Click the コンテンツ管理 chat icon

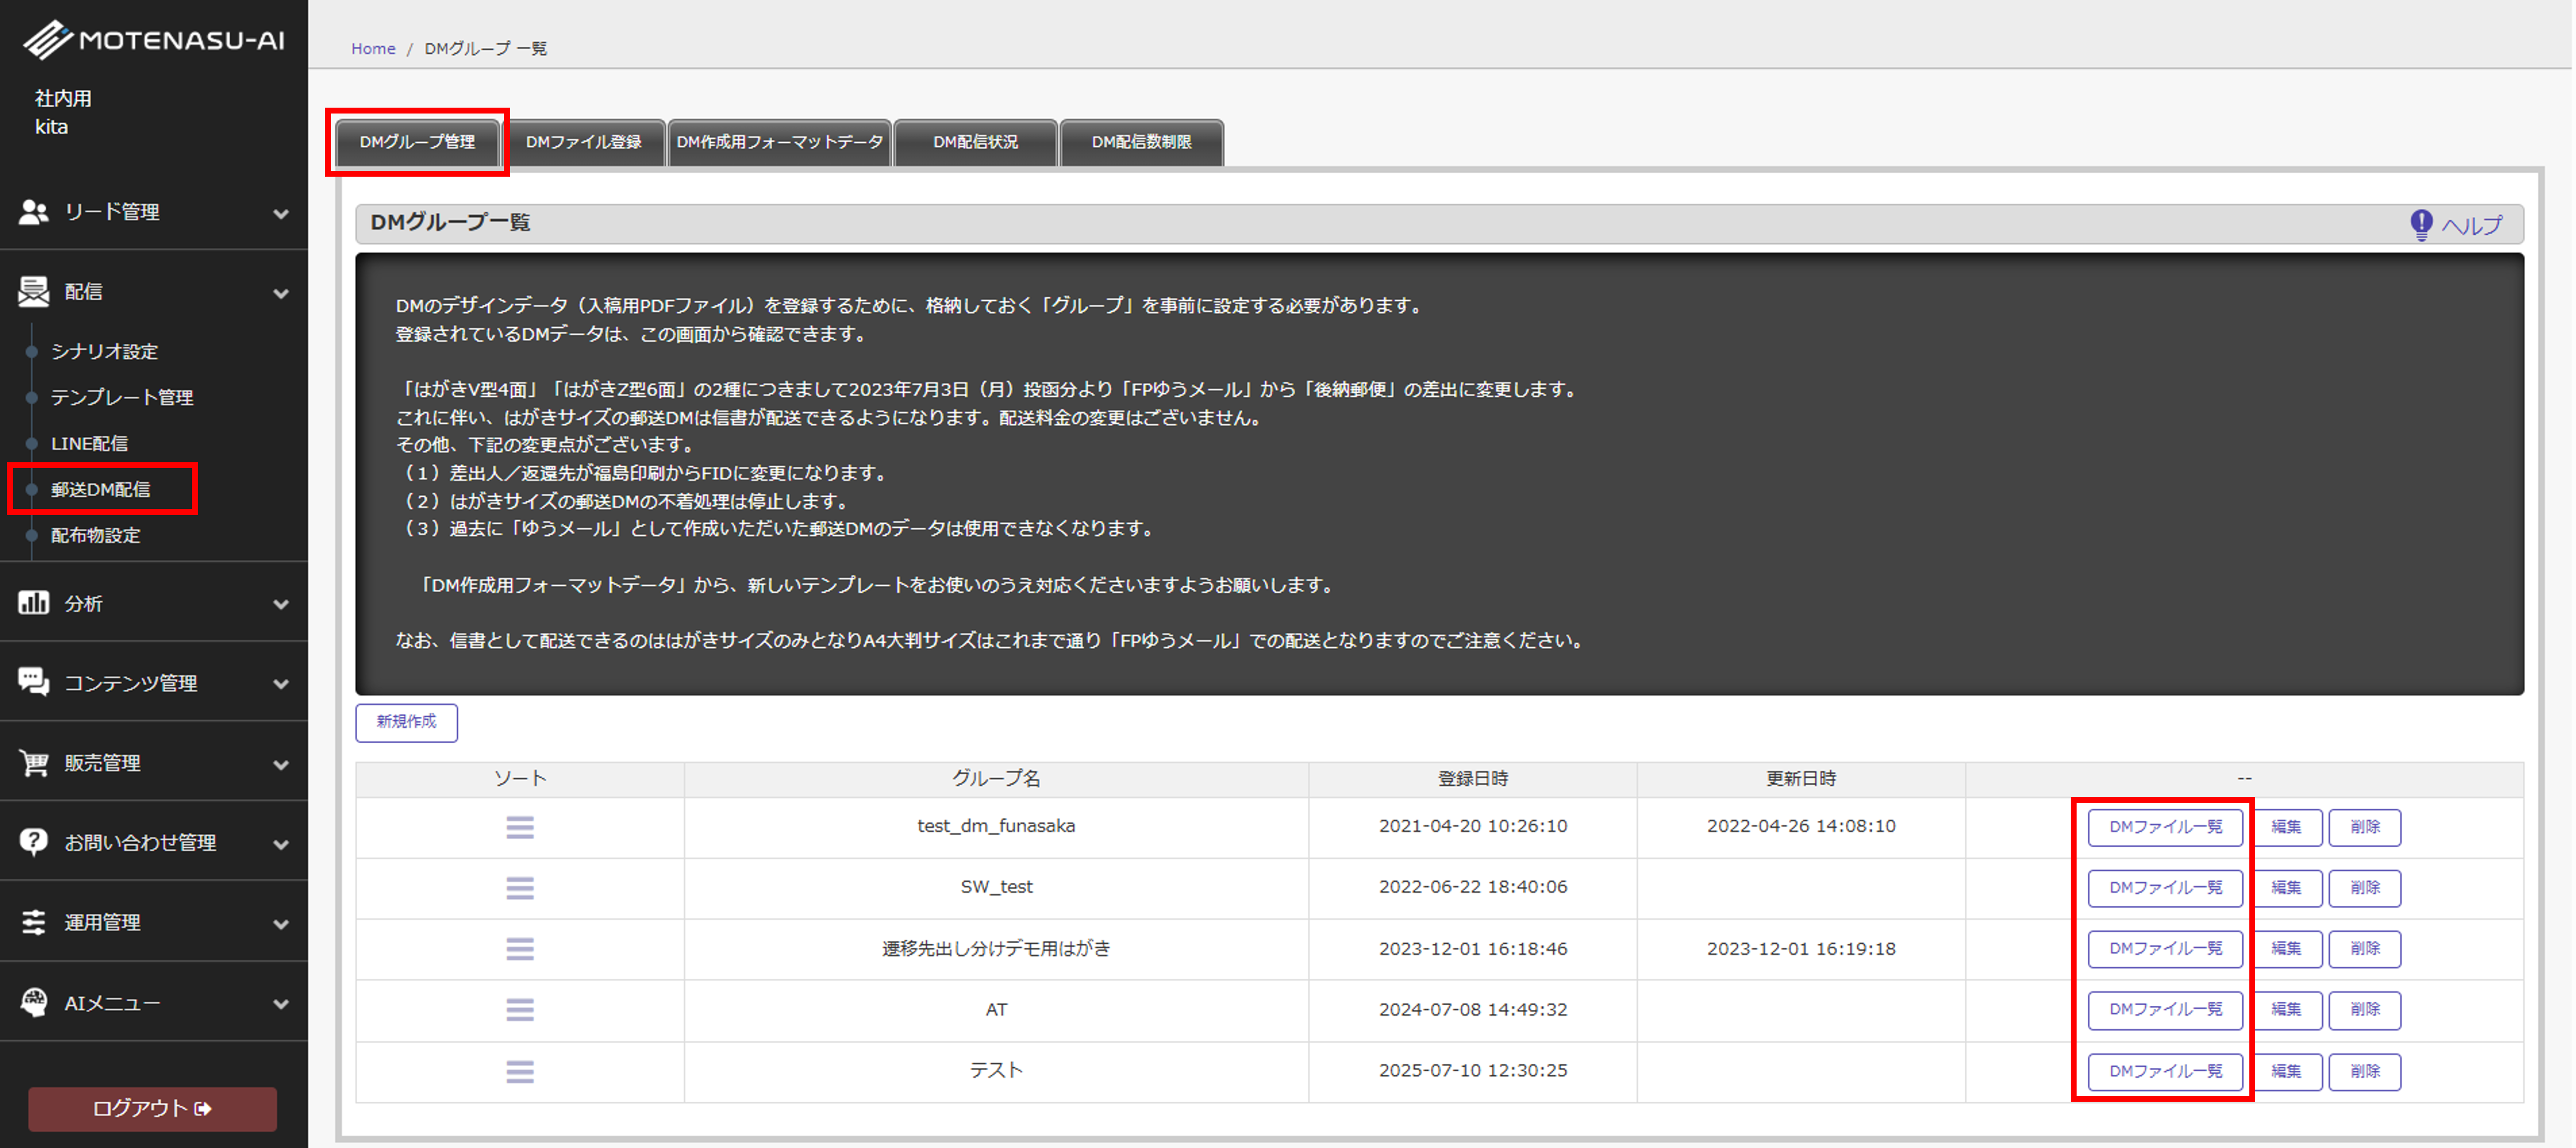(34, 682)
